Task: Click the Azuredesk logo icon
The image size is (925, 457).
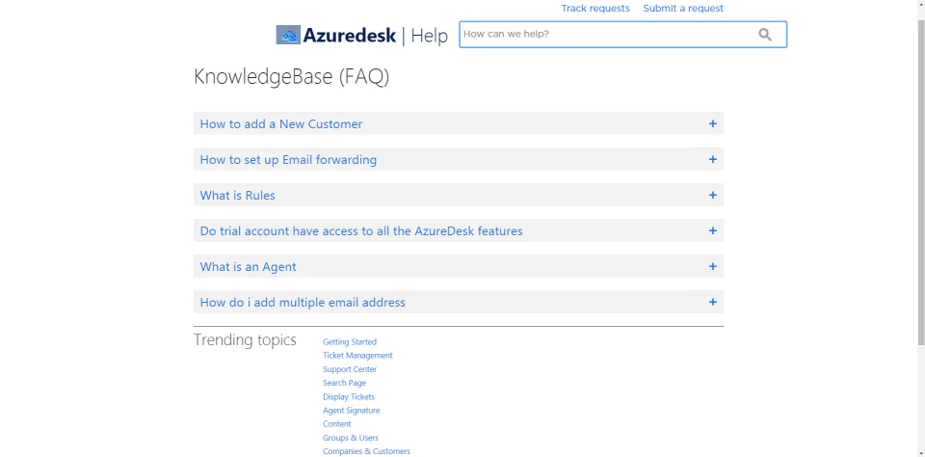Action: 288,35
